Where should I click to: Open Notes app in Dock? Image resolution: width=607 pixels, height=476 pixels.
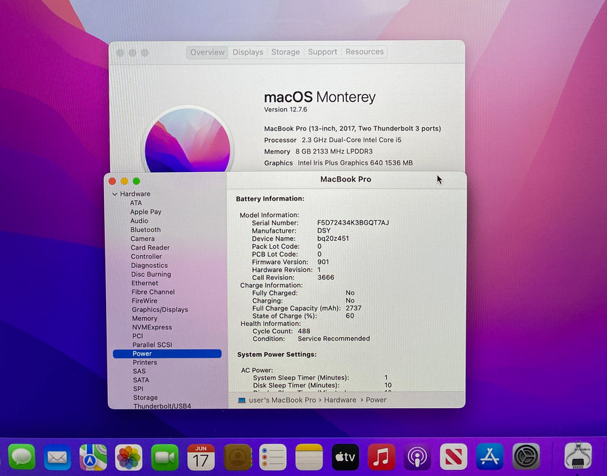click(x=309, y=458)
